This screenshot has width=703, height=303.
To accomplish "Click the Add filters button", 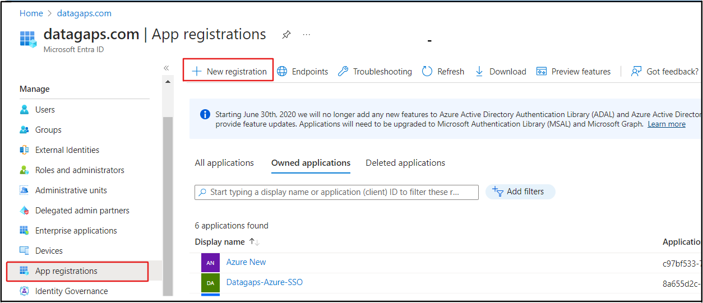I will tap(520, 192).
